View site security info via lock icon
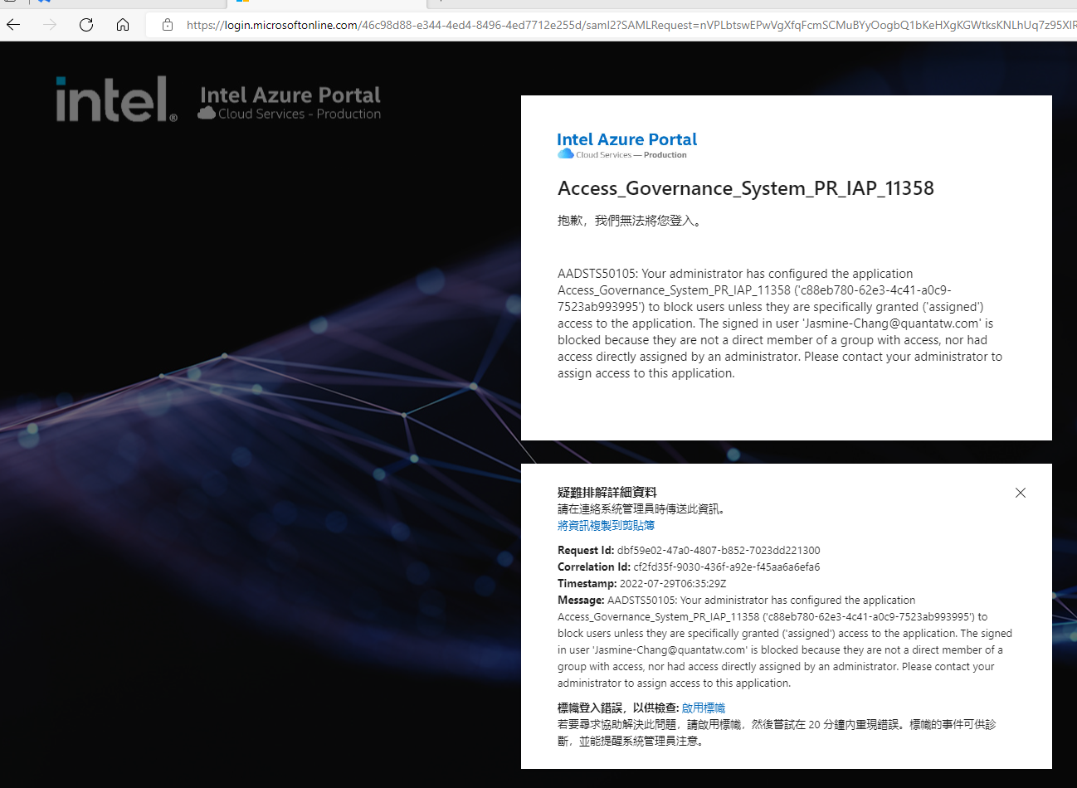This screenshot has height=788, width=1077. [x=168, y=25]
